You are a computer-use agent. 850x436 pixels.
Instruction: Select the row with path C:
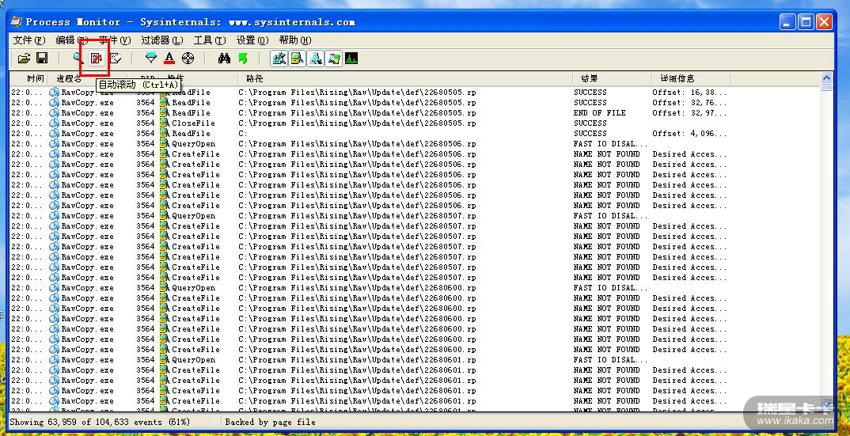(x=416, y=134)
